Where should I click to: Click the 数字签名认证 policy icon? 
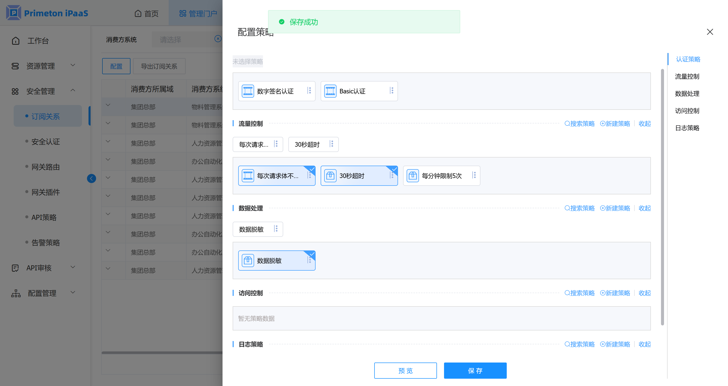coord(248,91)
